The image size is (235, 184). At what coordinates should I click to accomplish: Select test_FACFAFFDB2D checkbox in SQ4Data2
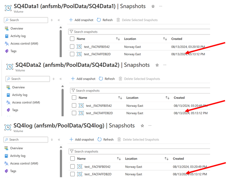(74, 113)
